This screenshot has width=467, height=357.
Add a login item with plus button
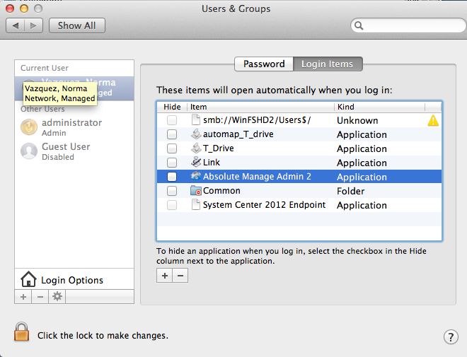click(x=164, y=276)
